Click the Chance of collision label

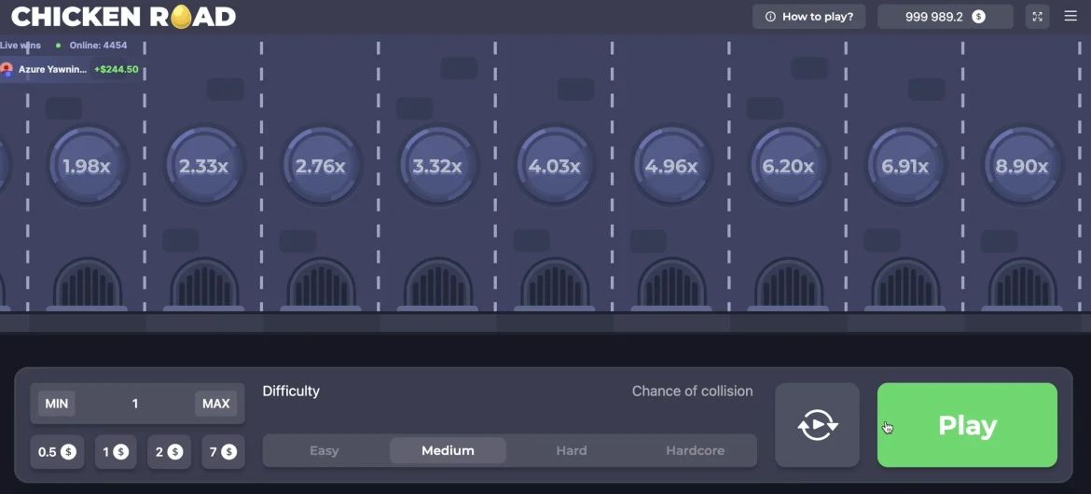tap(692, 391)
